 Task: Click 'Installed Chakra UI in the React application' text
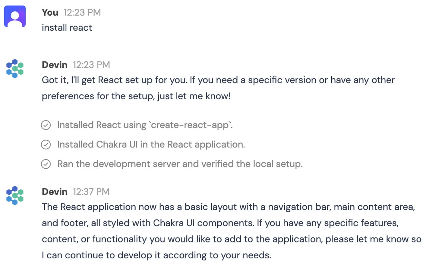coord(151,145)
